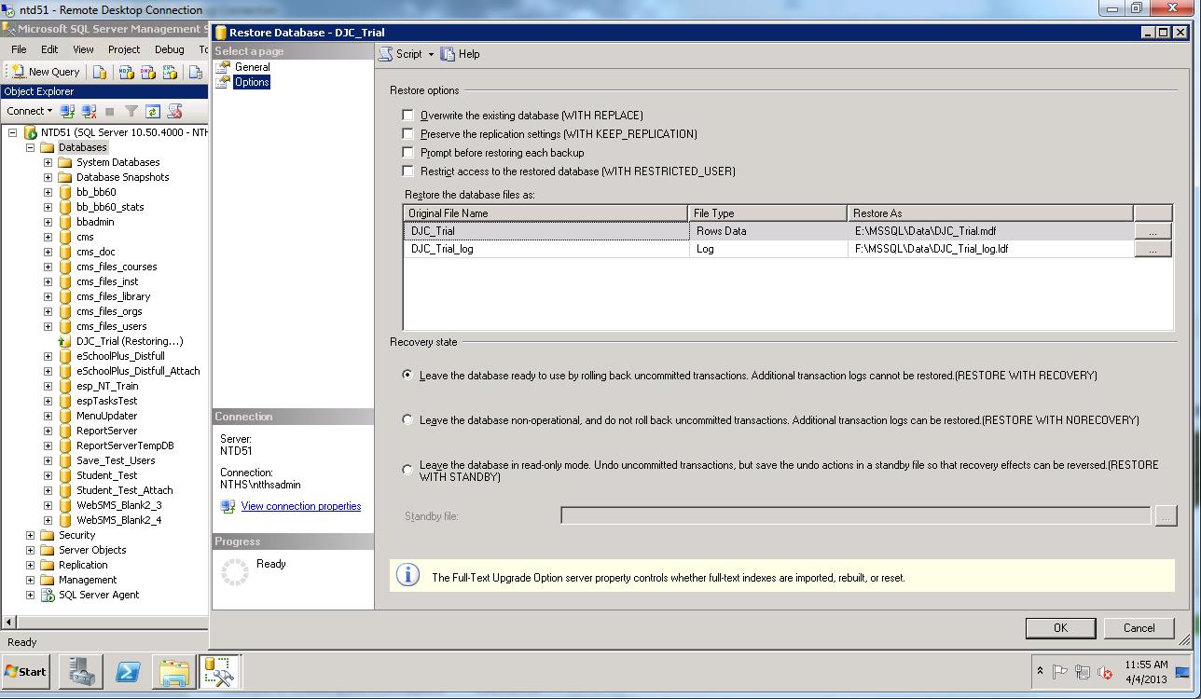
Task: Click browse button for DJC_Trial_log.ldf path
Action: coord(1153,249)
